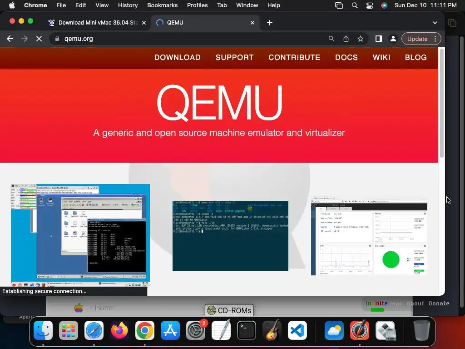Screen dimensions: 465x349
Task: Open the SUPPORT page link
Action: pyautogui.click(x=234, y=57)
